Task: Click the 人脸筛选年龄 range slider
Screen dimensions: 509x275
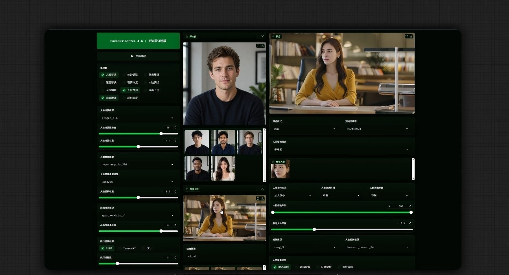Action: click(x=342, y=213)
